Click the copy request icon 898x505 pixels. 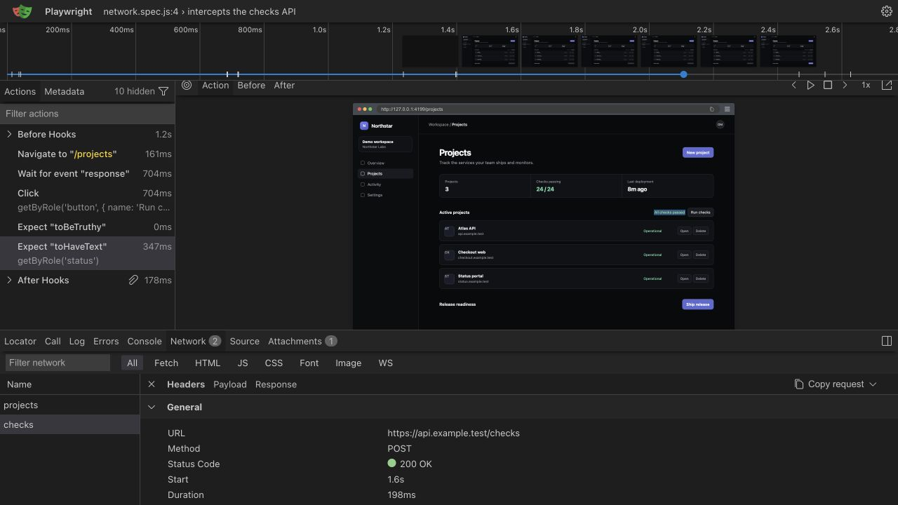(799, 384)
